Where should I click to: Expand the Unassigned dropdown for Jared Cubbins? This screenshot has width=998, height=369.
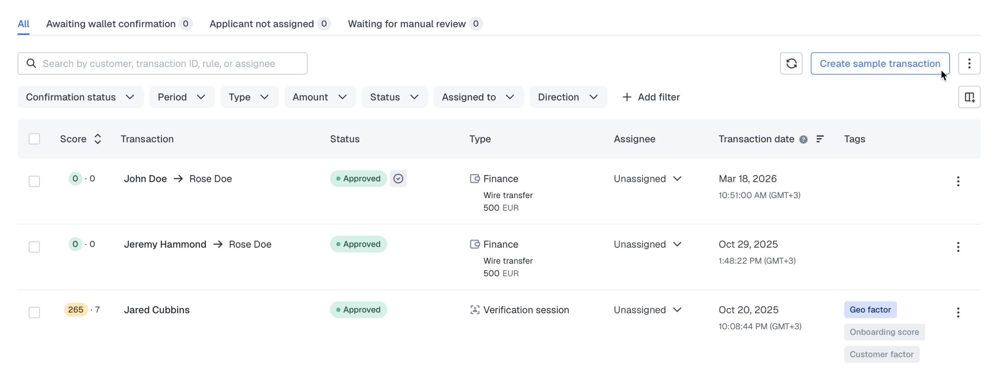(647, 310)
